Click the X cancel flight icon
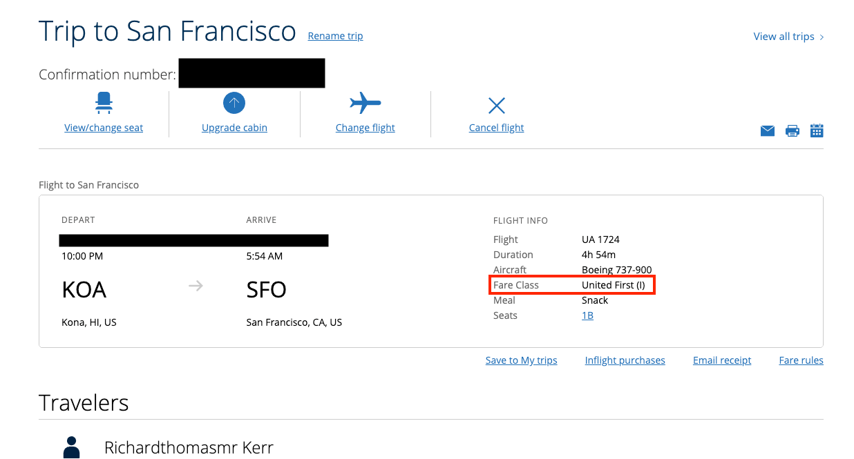Screen dimensions: 854x459 click(496, 105)
